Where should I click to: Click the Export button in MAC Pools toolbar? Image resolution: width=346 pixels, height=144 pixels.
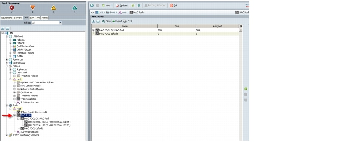click(117, 21)
